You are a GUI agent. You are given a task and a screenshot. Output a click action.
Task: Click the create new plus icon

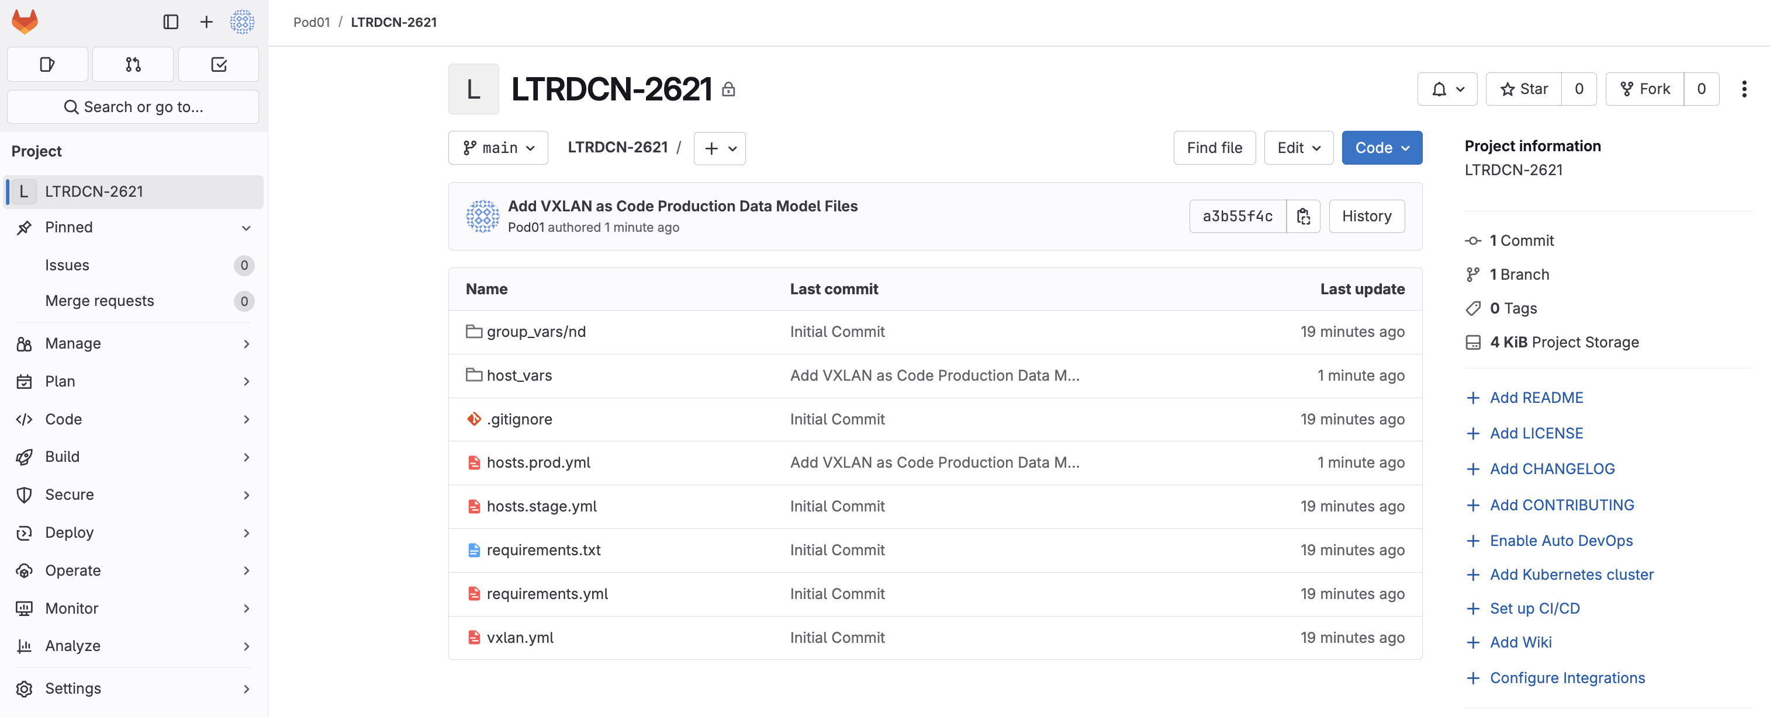click(206, 22)
